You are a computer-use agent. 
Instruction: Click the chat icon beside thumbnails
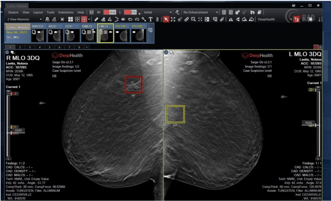[150, 30]
